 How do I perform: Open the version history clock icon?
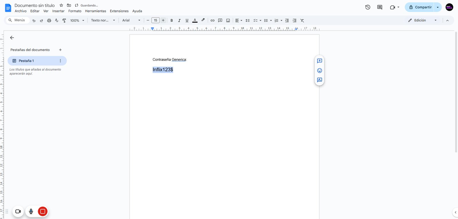[368, 7]
